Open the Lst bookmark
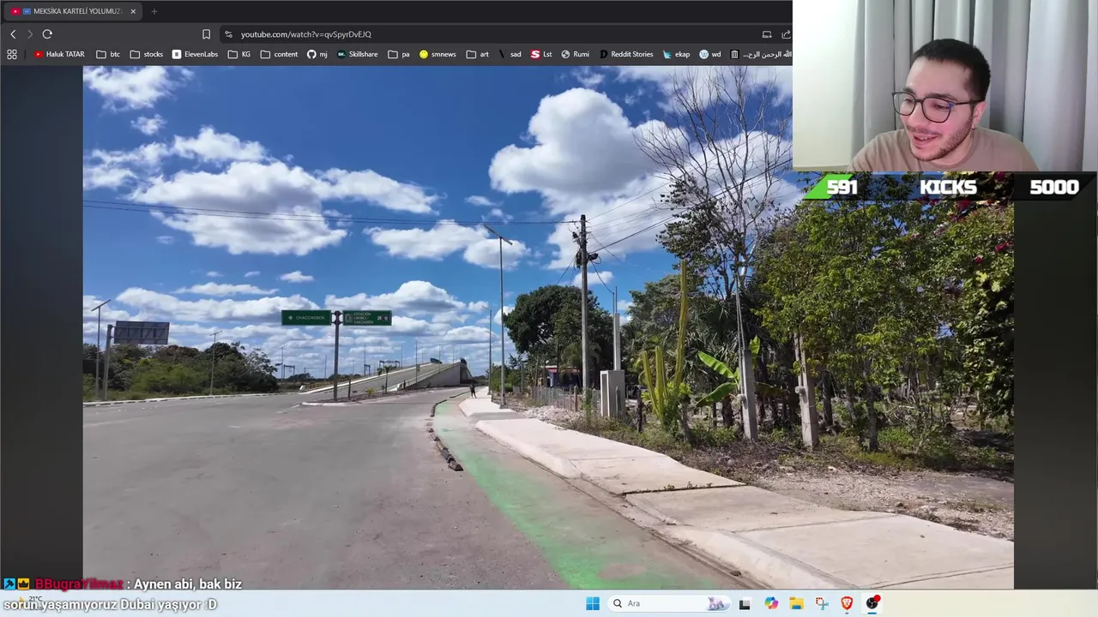 tap(541, 54)
